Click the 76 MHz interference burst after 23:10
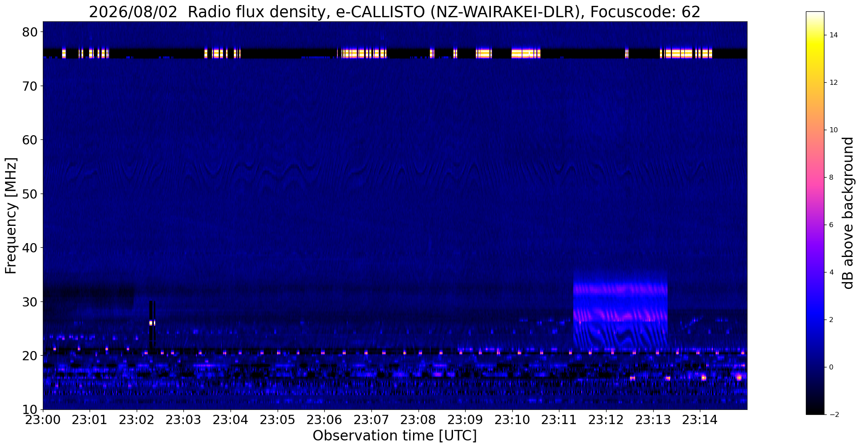Image resolution: width=861 pixels, height=448 pixels. point(526,53)
